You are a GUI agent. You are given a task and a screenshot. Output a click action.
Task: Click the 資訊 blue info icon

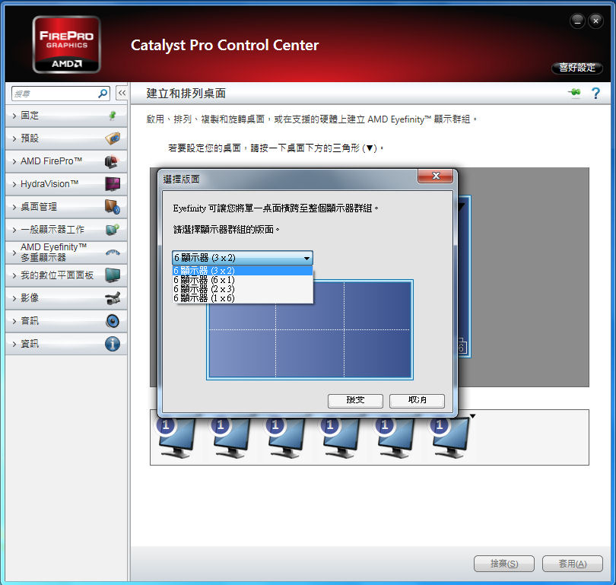(113, 344)
